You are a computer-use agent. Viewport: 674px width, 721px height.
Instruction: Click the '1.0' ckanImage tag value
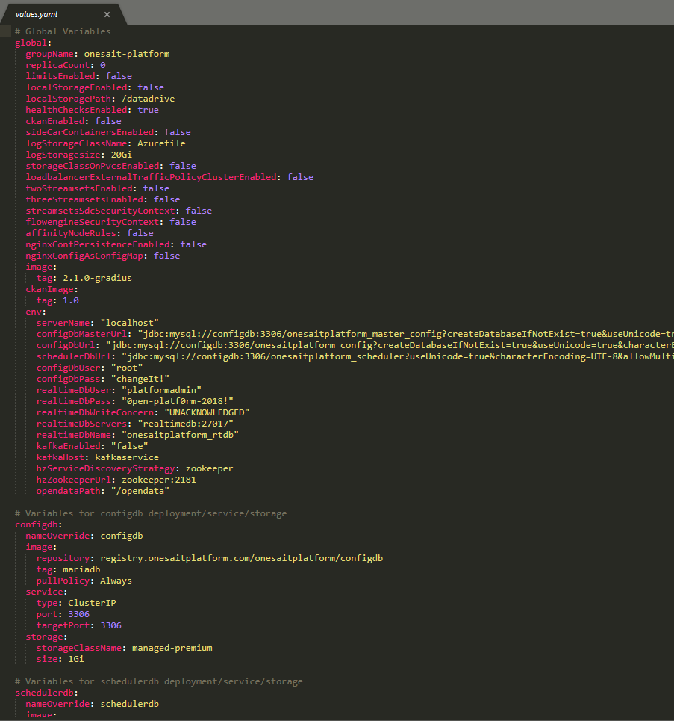click(71, 300)
